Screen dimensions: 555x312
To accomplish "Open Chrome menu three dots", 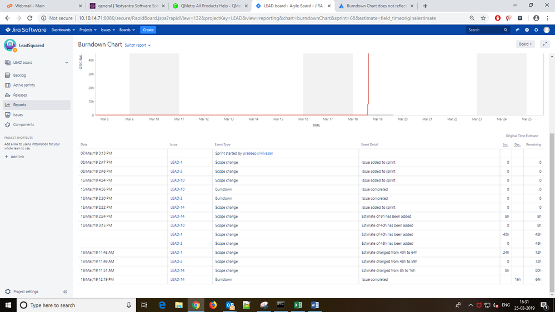I will pyautogui.click(x=547, y=18).
